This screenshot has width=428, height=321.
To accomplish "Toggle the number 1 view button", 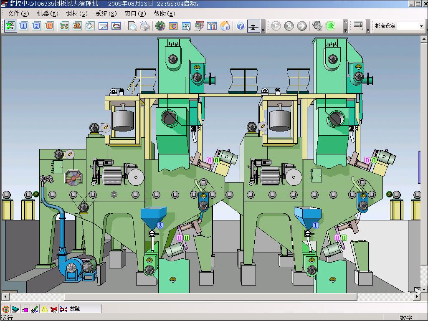I will point(23,26).
